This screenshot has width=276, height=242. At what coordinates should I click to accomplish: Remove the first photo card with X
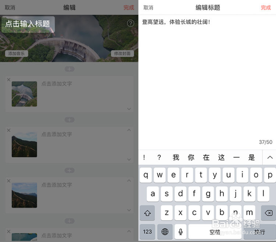(9, 80)
